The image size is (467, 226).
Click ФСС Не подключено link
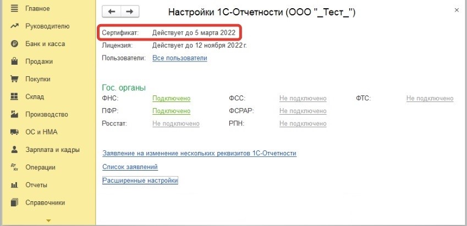click(303, 98)
